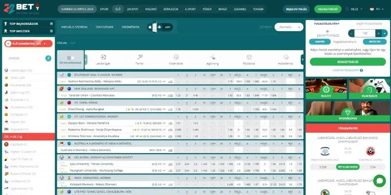
Task: Click the stake amount field showing 100
Action: pyautogui.click(x=365, y=33)
